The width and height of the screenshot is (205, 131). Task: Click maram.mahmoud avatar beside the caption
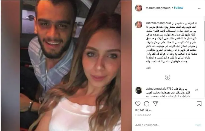point(139,25)
